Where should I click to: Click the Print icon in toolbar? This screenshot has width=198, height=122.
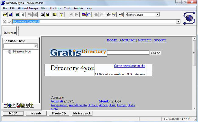(17, 15)
